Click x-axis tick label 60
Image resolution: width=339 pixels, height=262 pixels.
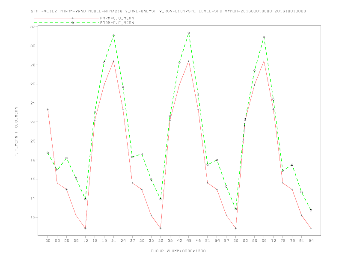236,241
